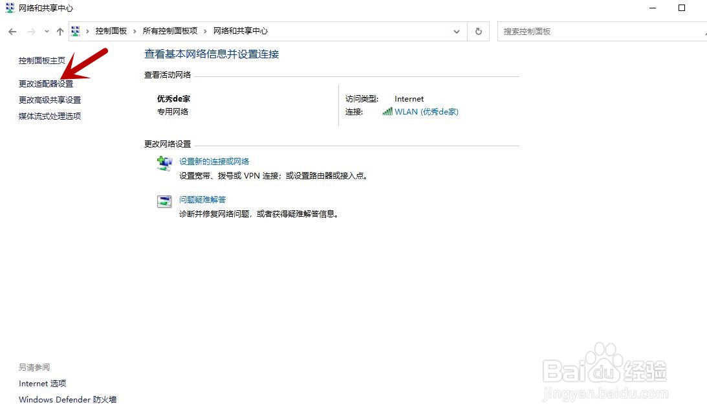Open Windows Defender 防火墙

coord(67,399)
